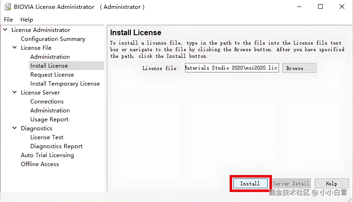
Task: Click the Help button
Action: click(331, 183)
